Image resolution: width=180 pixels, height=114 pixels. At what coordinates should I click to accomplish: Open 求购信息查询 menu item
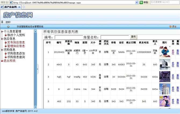[16, 57]
